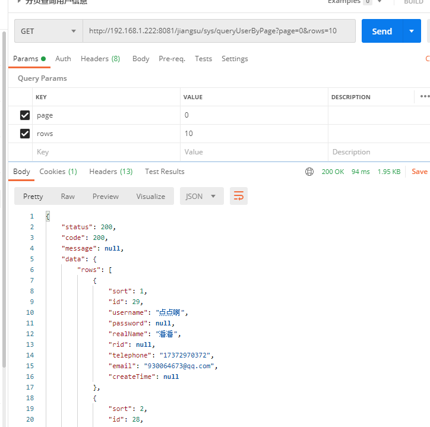
Task: Uncheck the page parameter checkbox
Action: coord(25,115)
